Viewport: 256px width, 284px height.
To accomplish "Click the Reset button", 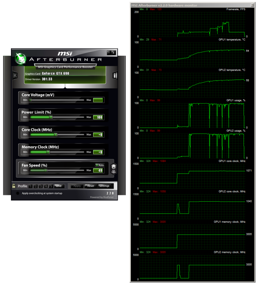I will click(90, 186).
